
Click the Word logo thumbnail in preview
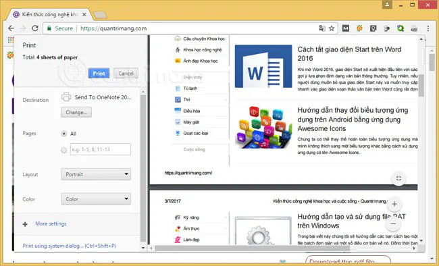pos(263,66)
